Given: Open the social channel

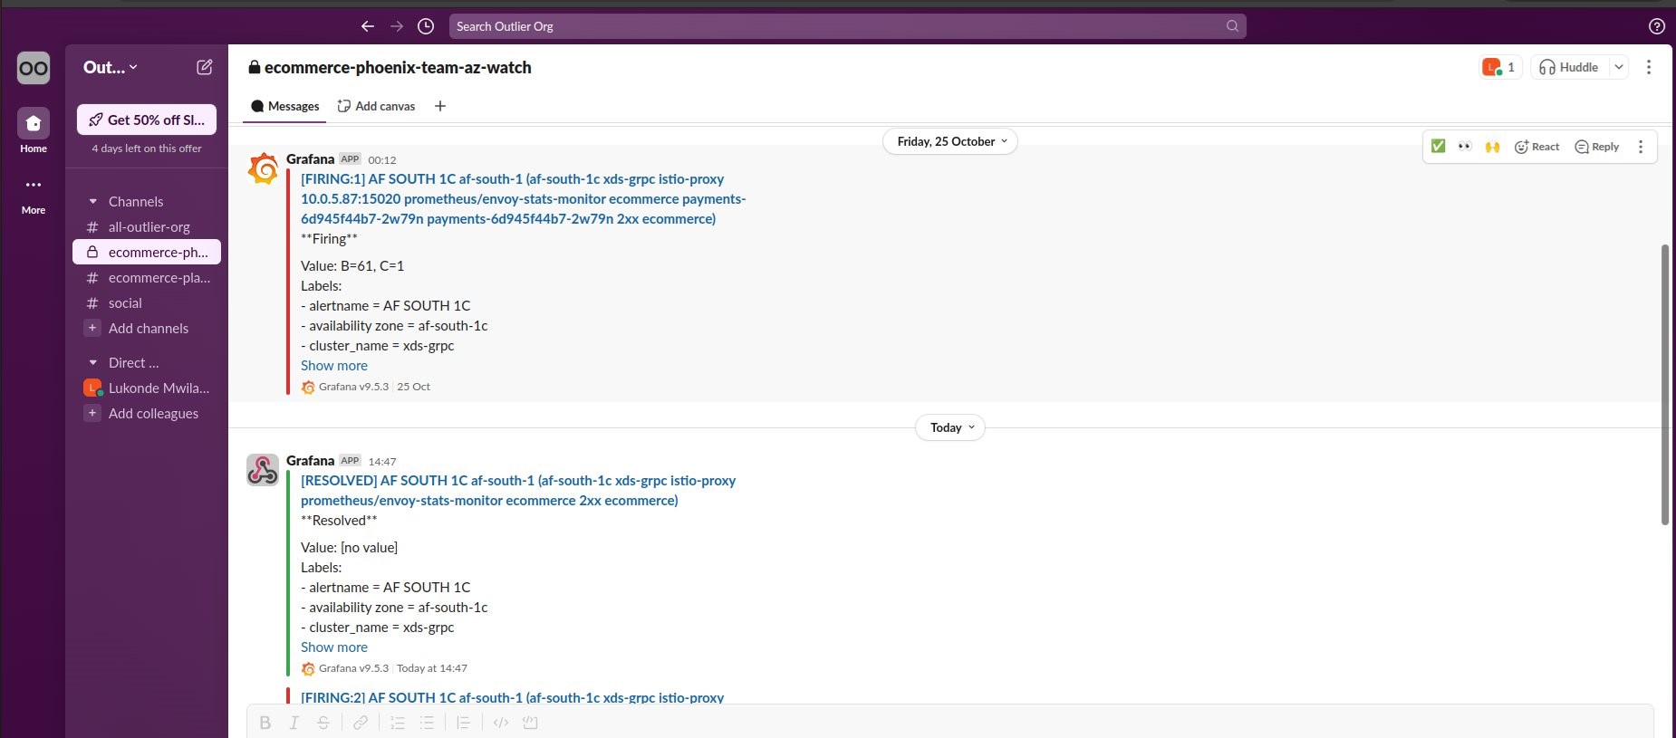Looking at the screenshot, I should click(x=147, y=302).
